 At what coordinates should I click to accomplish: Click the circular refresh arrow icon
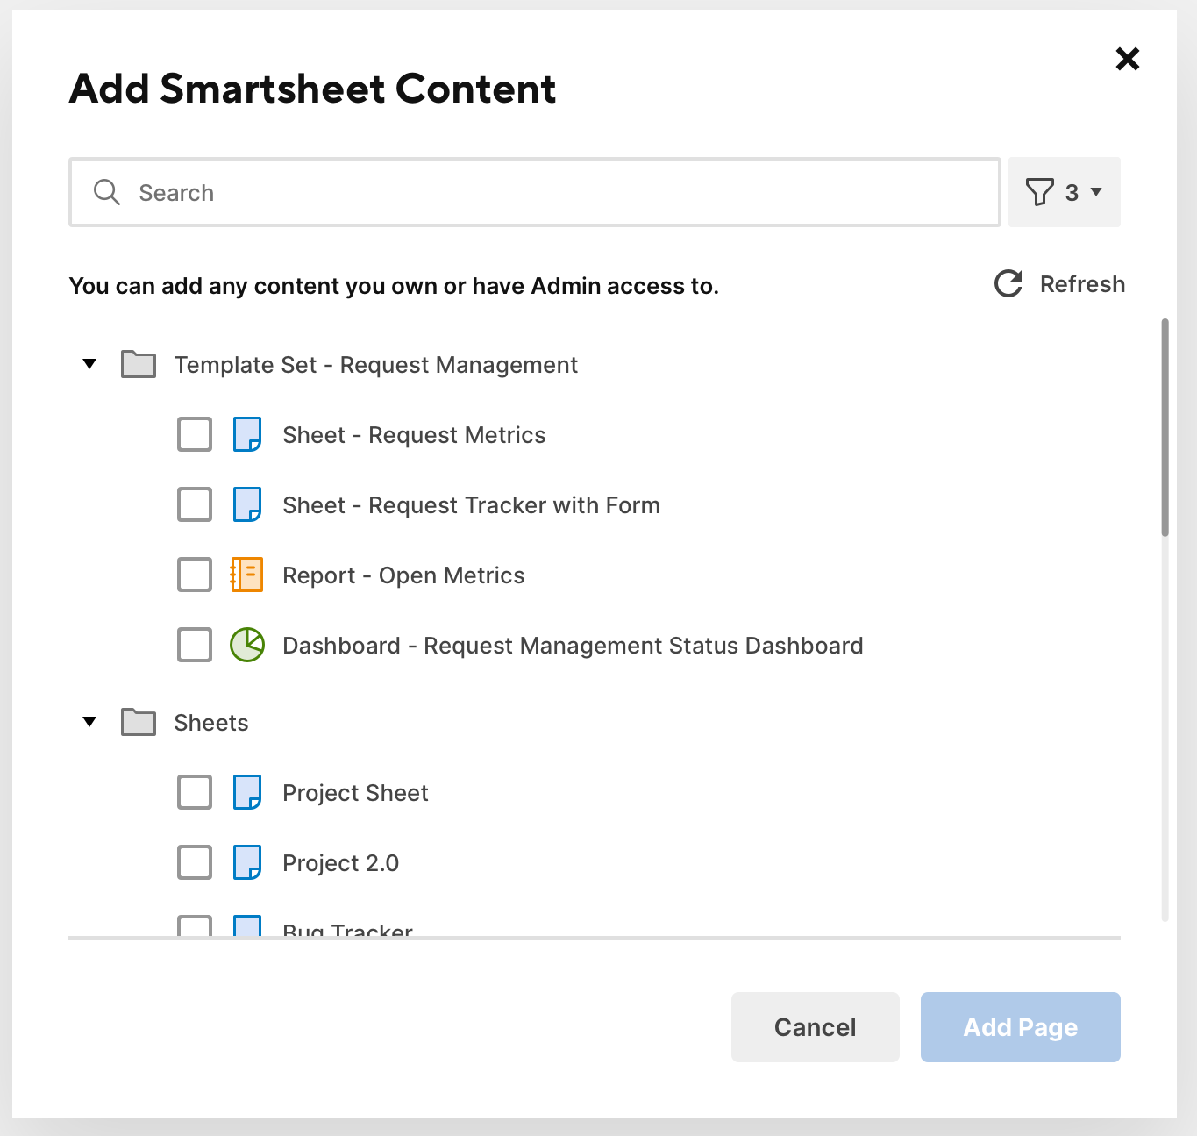click(x=1008, y=283)
